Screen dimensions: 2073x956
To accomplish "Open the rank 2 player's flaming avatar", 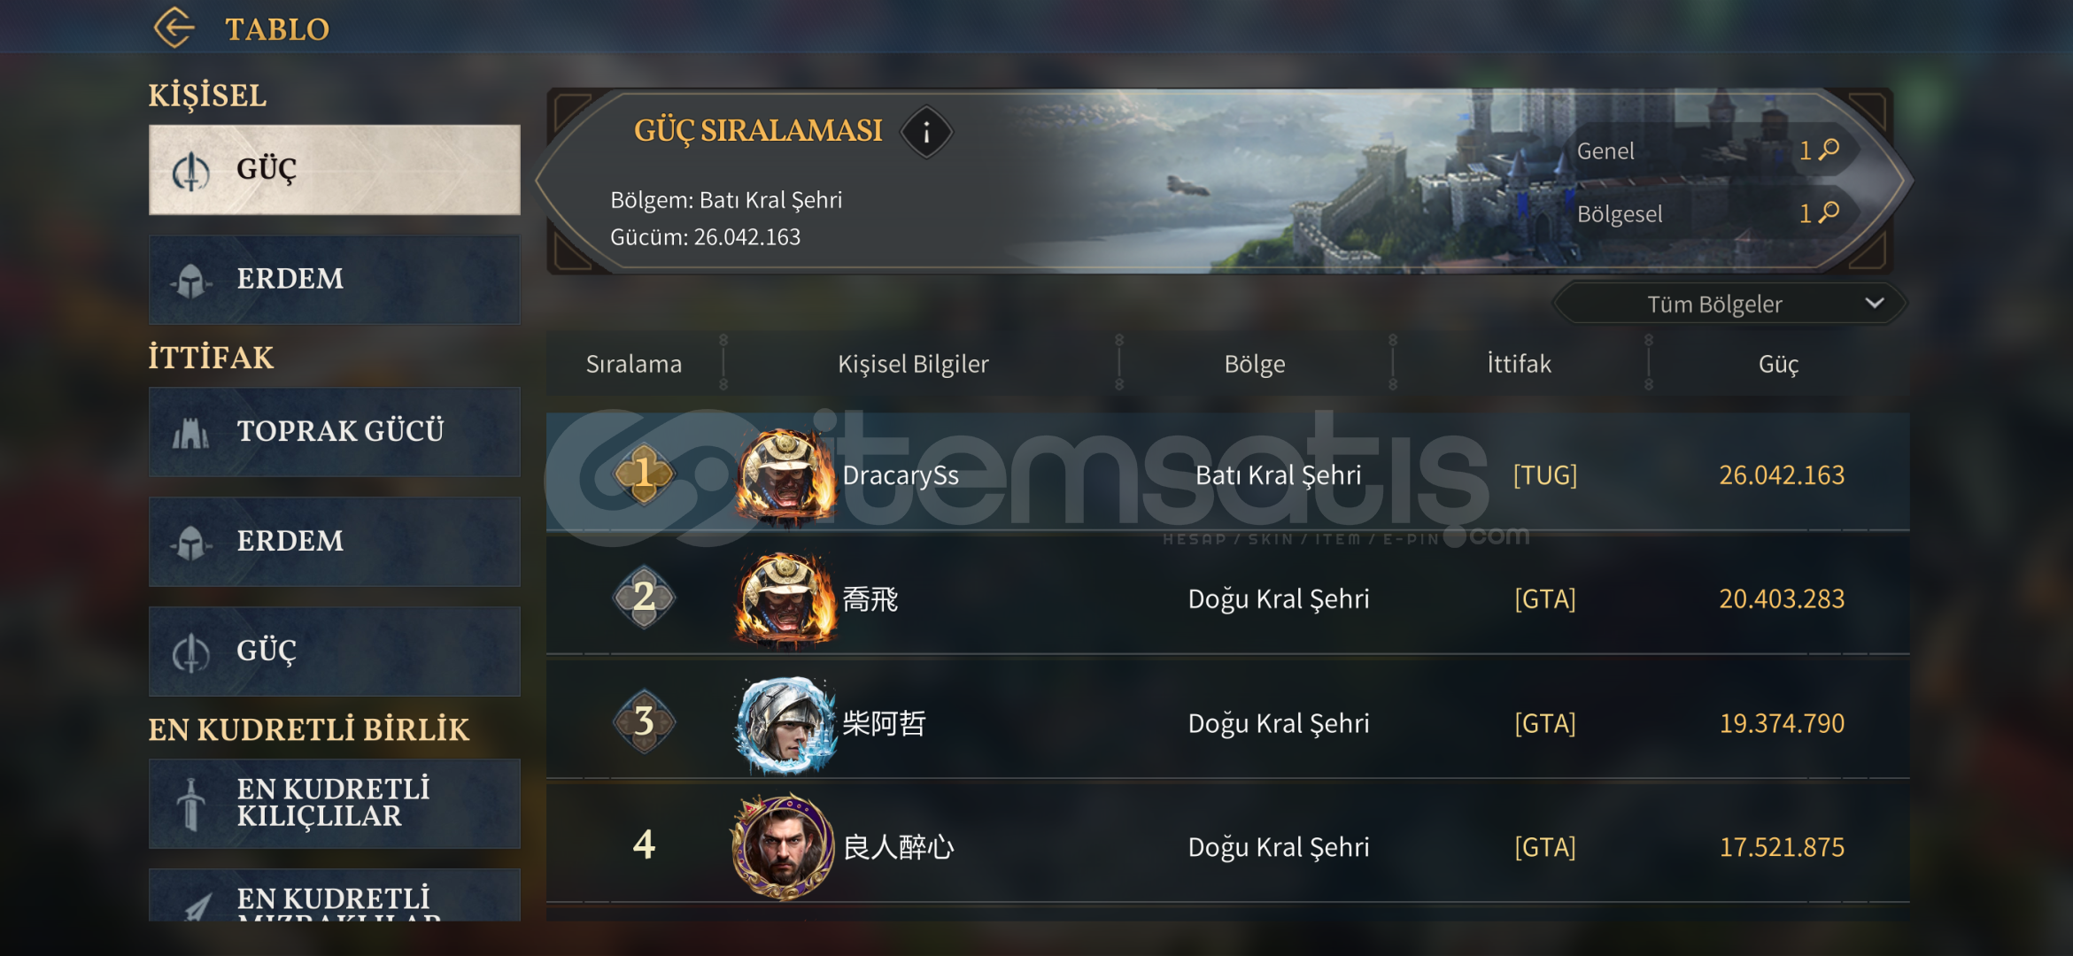I will (785, 599).
